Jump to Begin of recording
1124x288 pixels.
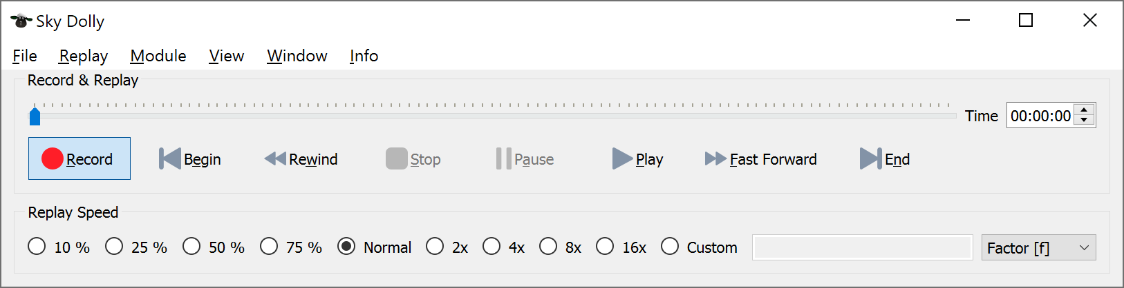pyautogui.click(x=170, y=158)
